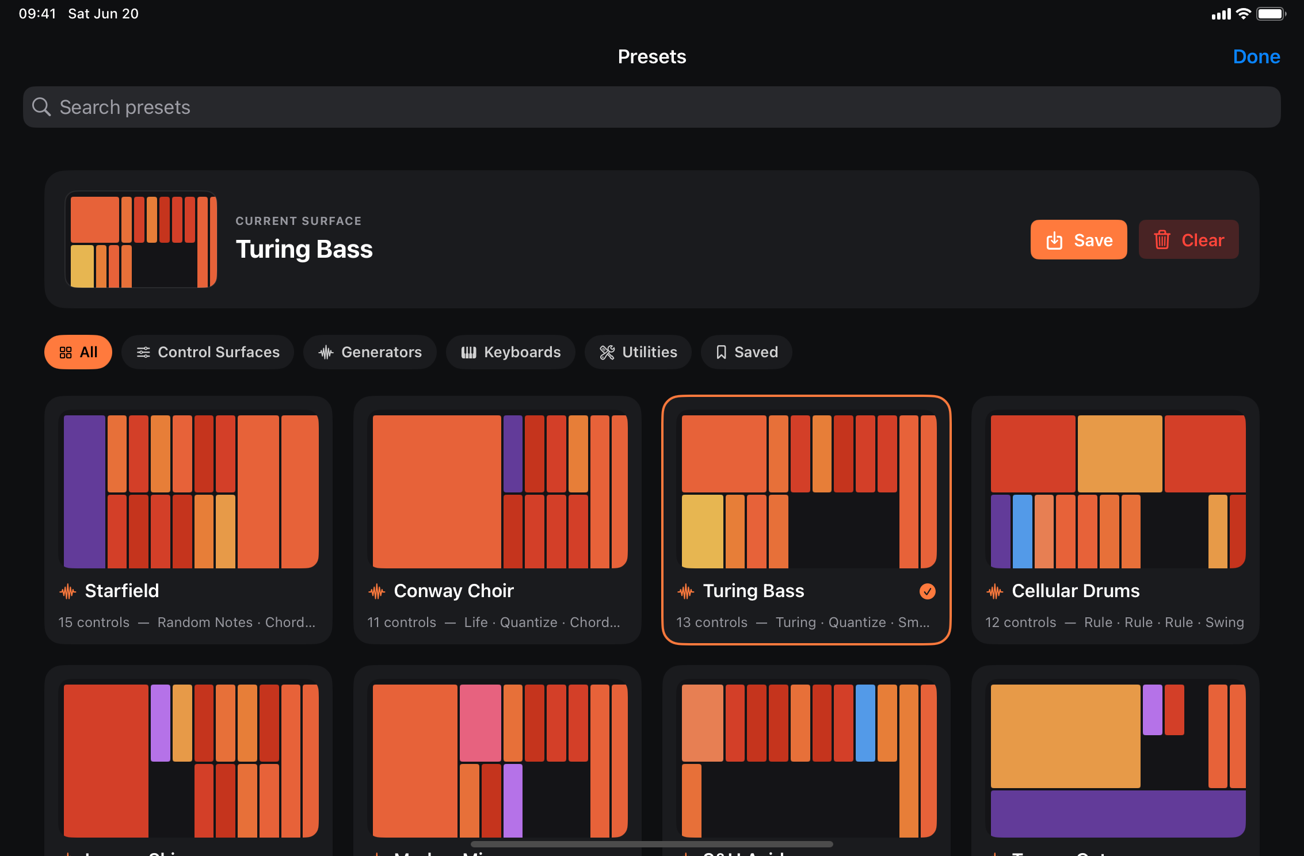Click the magnifier search icon

point(41,107)
